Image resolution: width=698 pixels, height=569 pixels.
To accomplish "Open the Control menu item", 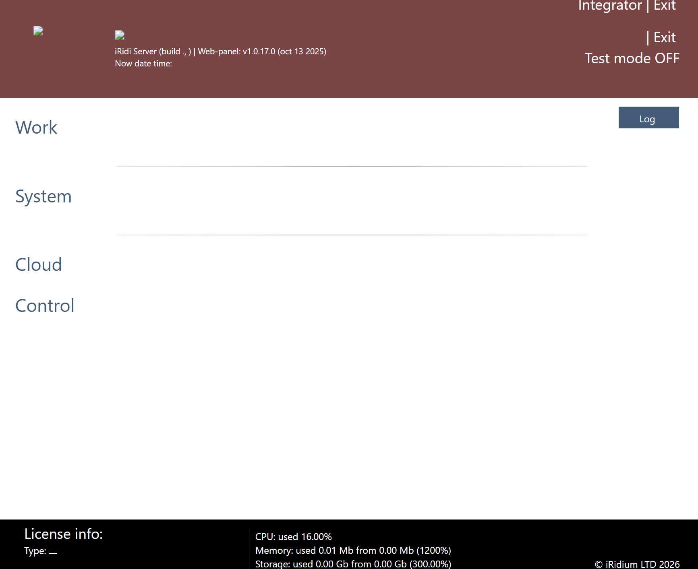I will pos(45,306).
